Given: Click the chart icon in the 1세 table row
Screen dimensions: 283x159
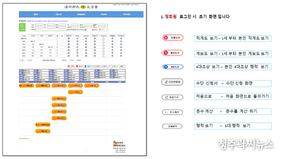Looking at the screenshot, I should pyautogui.click(x=69, y=38).
